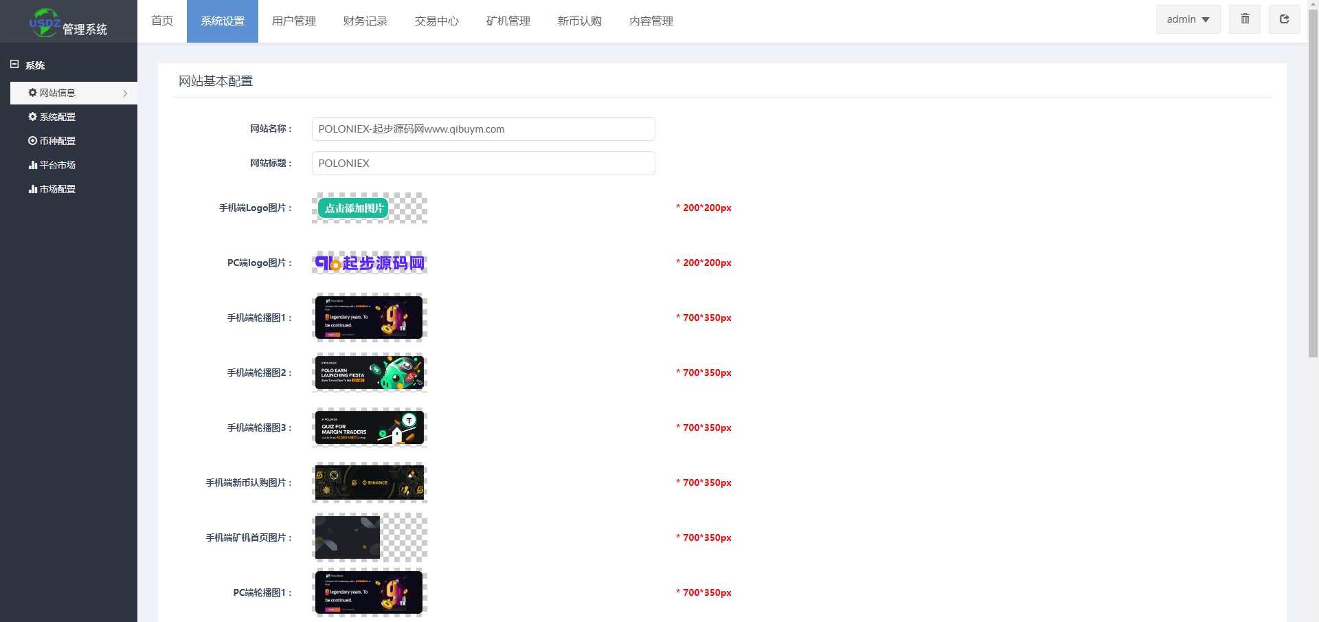Click the 管理系统 title text

(x=85, y=30)
